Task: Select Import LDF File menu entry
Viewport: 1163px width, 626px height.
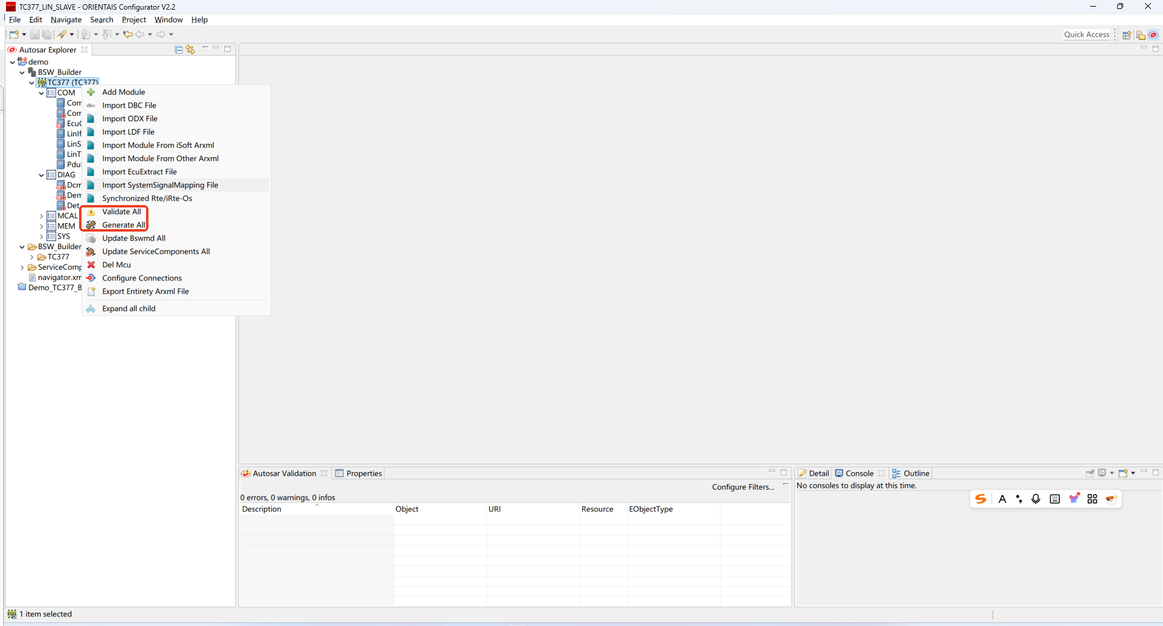Action: click(128, 132)
